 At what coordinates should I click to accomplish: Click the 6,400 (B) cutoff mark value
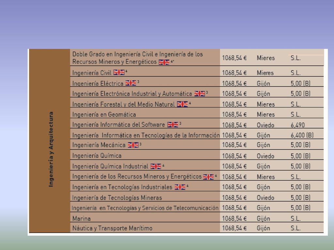302,135
